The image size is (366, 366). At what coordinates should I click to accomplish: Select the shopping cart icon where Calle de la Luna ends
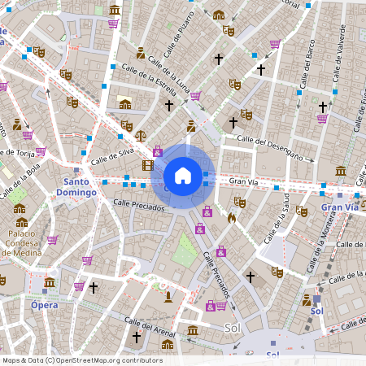(195, 96)
